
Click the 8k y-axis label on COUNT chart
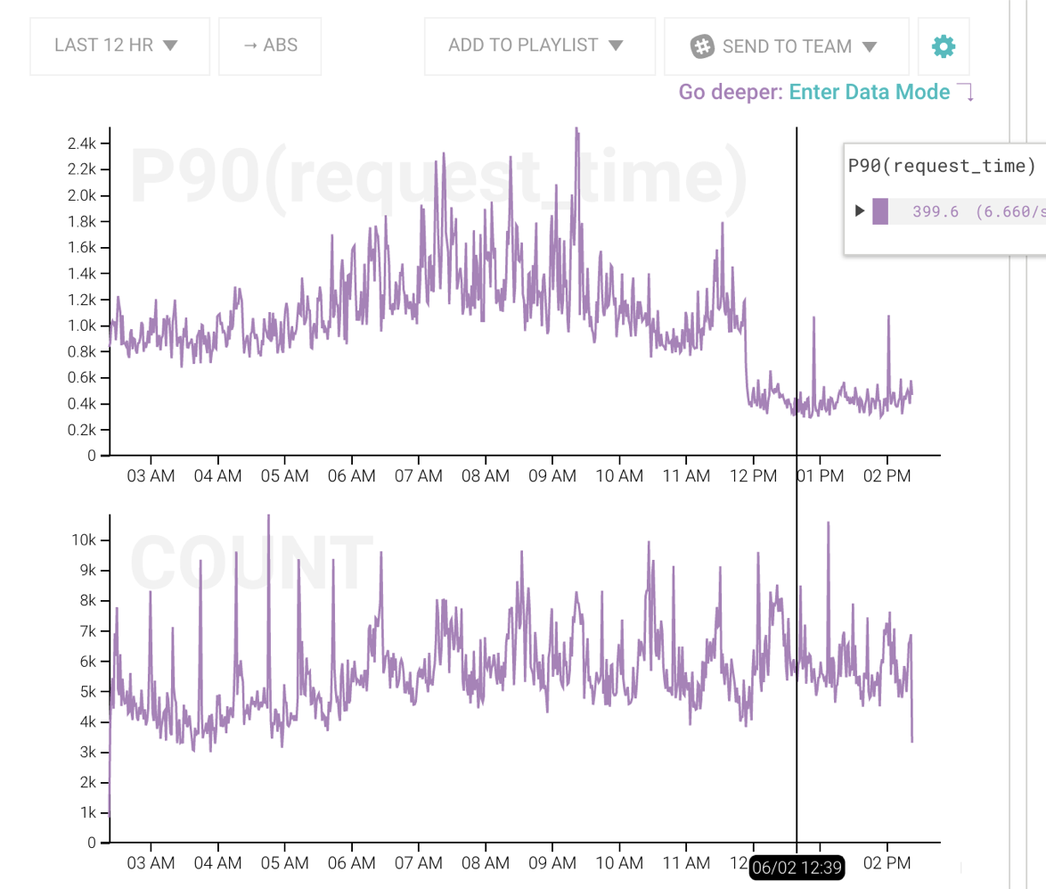click(88, 601)
